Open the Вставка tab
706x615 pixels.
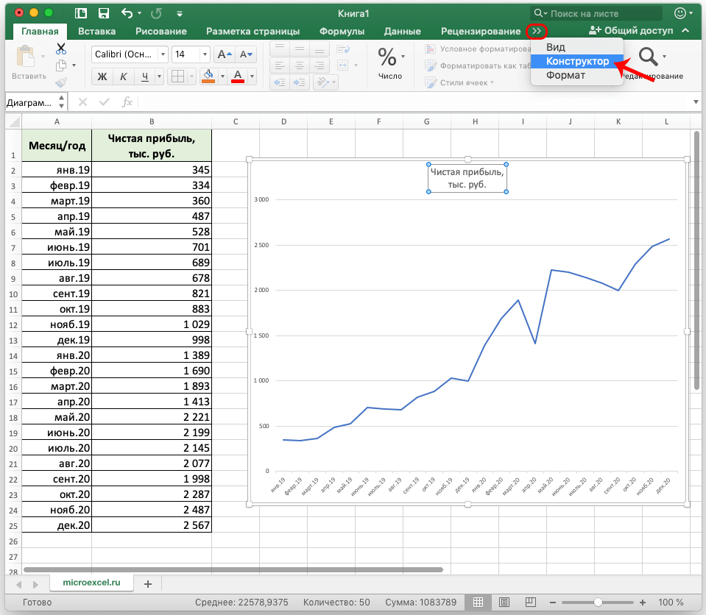coord(96,31)
